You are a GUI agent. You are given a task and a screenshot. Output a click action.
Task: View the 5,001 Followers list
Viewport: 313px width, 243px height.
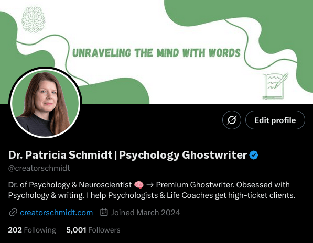[93, 230]
